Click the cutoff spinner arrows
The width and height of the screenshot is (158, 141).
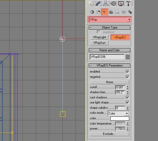[x=127, y=87]
